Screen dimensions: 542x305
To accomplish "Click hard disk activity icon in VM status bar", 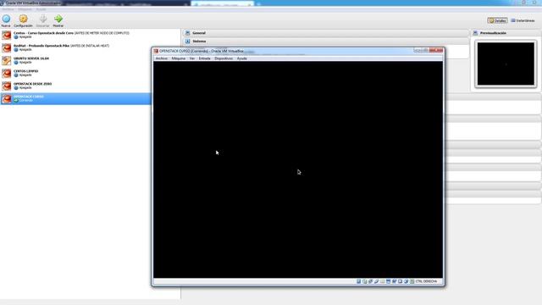I will tap(358, 281).
